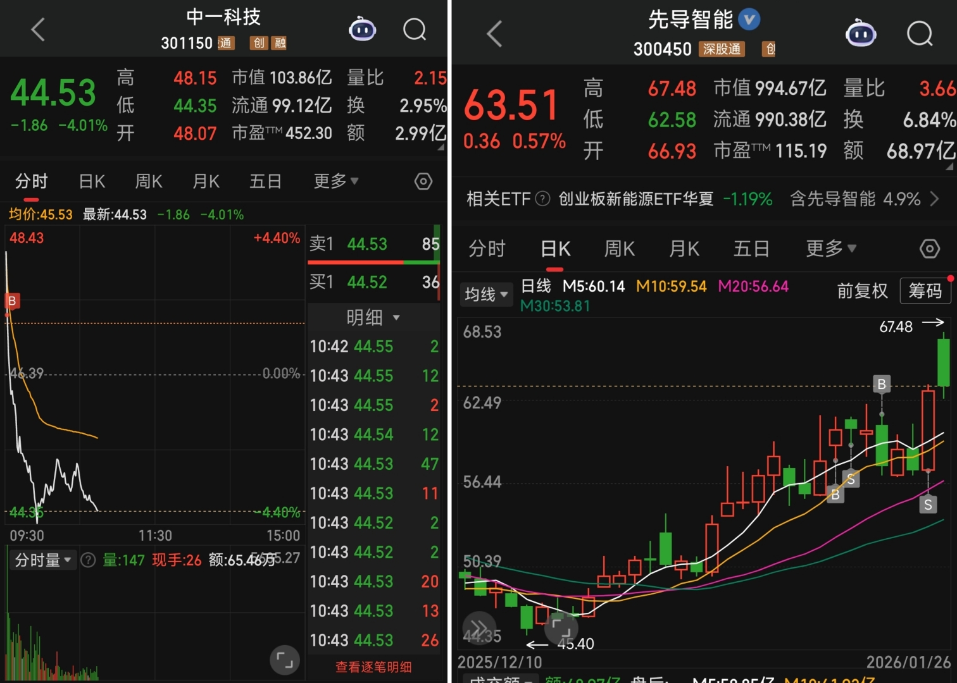Select 日K tab on 先导智能 panel
Viewport: 957px width, 683px height.
click(x=556, y=249)
